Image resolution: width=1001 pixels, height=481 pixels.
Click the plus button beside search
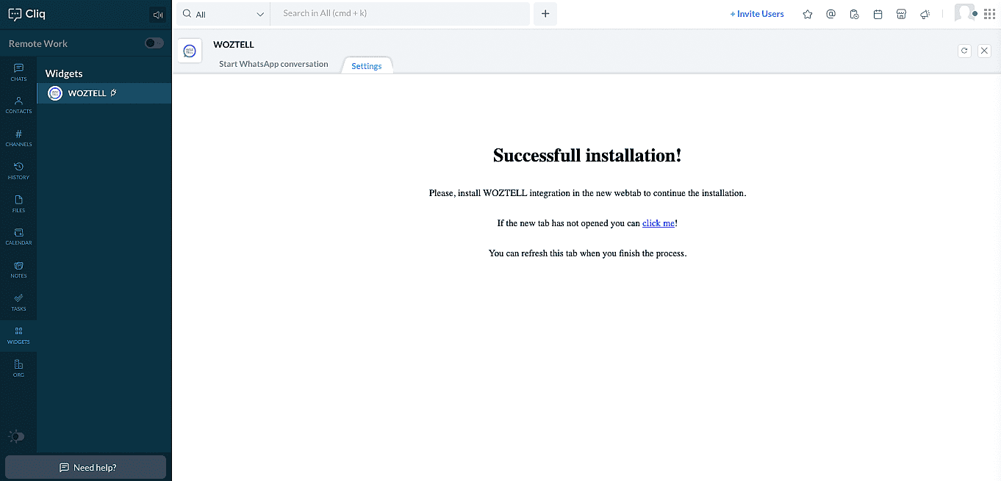(x=545, y=14)
